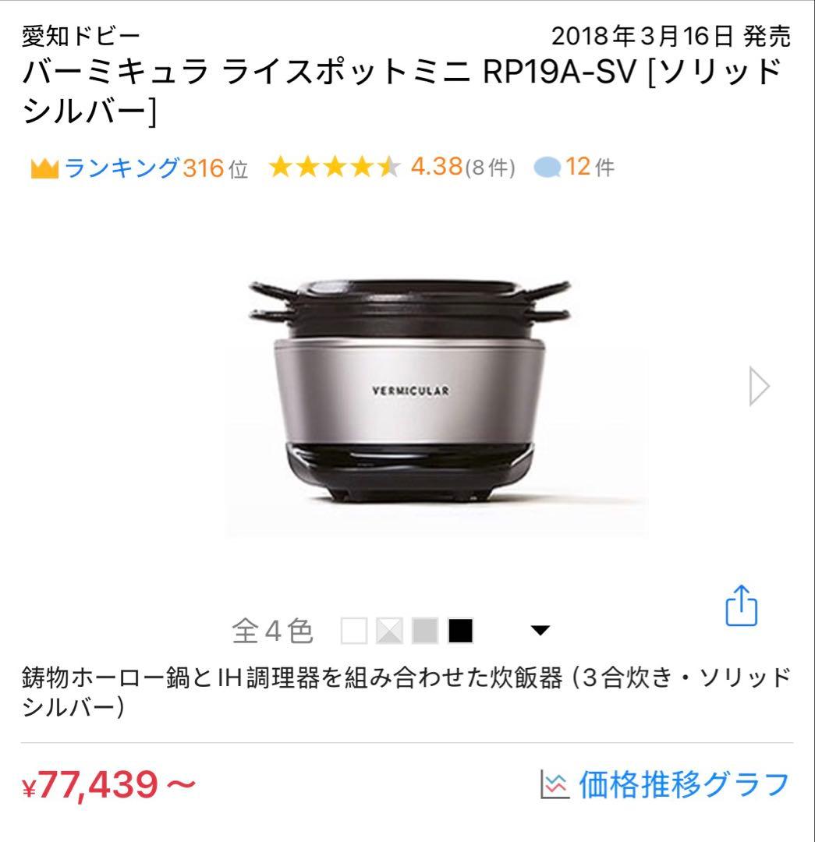The height and width of the screenshot is (842, 815).
Task: Click the 全4色 color count label
Action: coord(272,631)
